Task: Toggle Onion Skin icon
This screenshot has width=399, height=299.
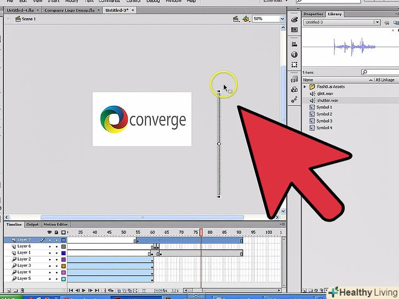Action: (x=119, y=290)
